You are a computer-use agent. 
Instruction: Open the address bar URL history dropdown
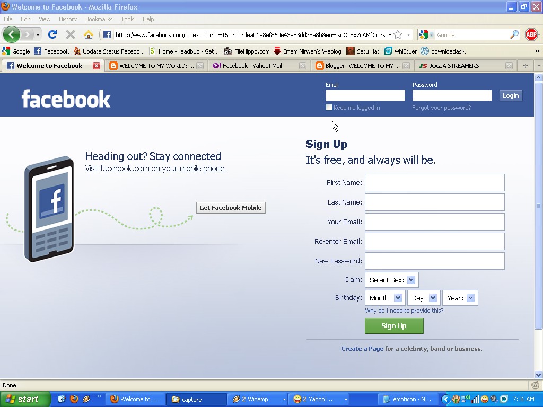pyautogui.click(x=409, y=34)
